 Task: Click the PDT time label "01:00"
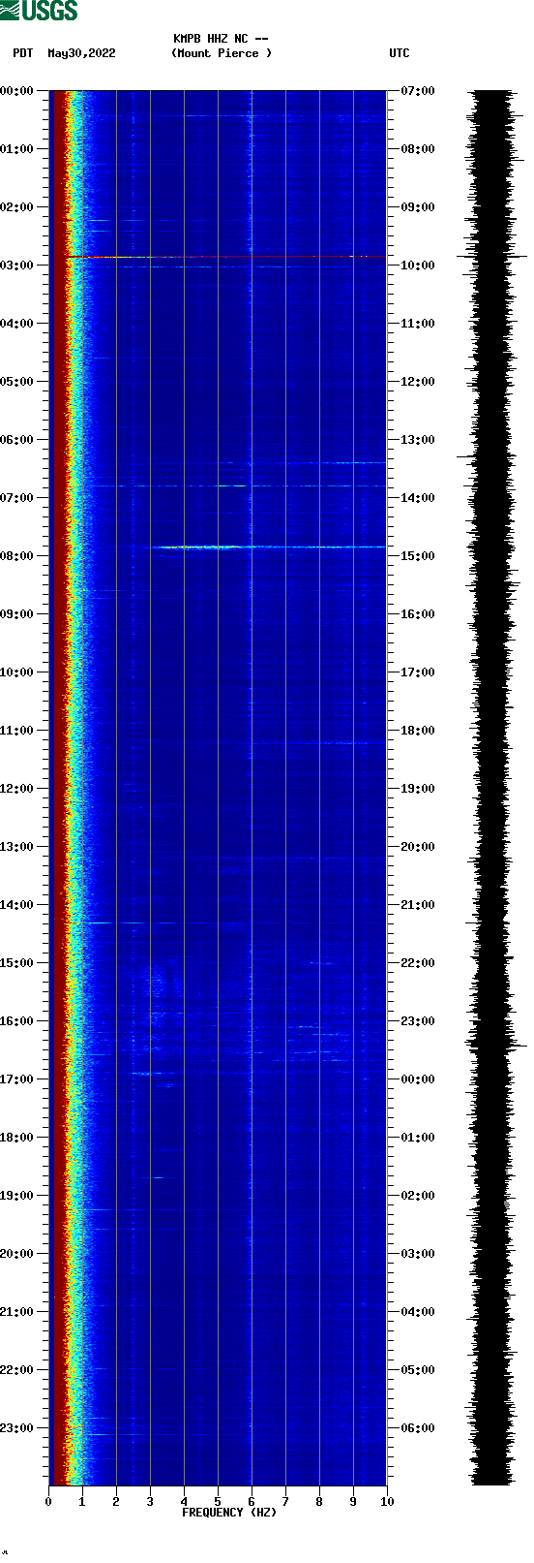(17, 149)
